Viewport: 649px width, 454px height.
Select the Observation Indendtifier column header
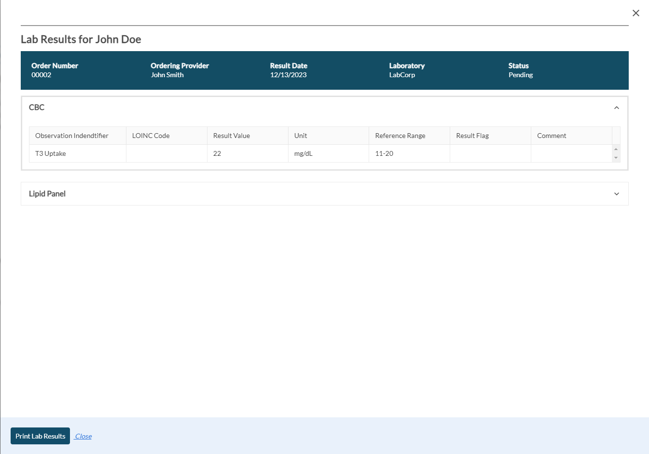(72, 136)
